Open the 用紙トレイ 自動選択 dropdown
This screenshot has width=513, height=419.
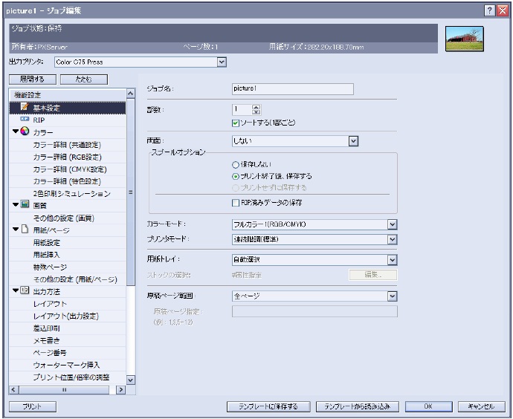392,260
